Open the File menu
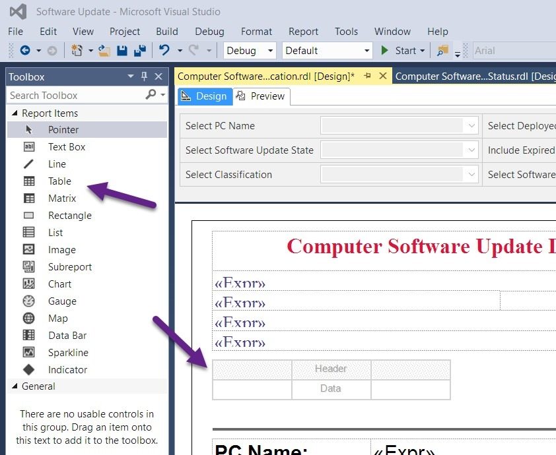Screen dimensions: 556x455 pyautogui.click(x=16, y=32)
